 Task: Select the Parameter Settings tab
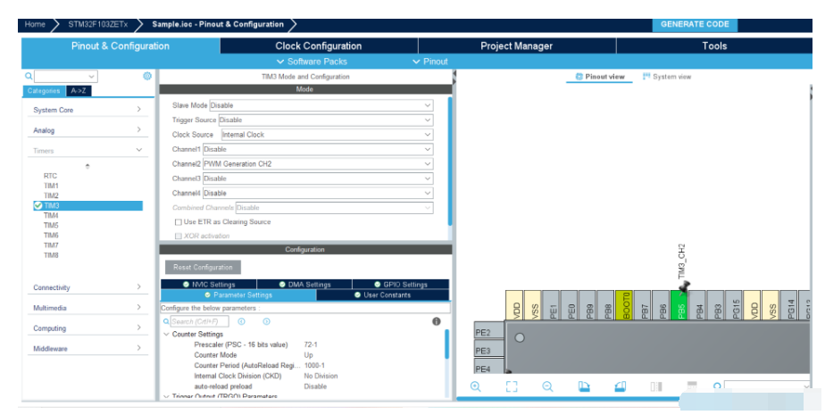click(x=238, y=295)
